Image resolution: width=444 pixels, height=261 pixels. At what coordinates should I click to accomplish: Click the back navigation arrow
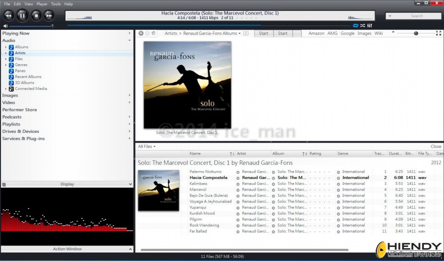[x=141, y=33]
